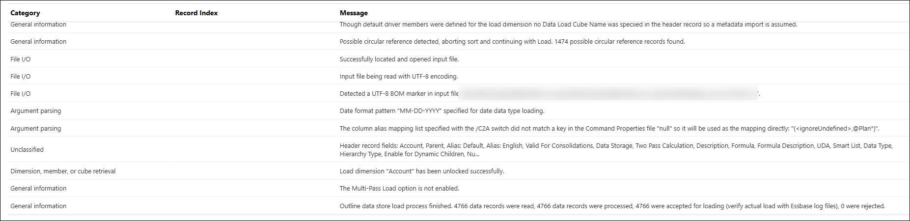This screenshot has width=910, height=221.
Task: Select the circular reference detected message
Action: tap(512, 42)
